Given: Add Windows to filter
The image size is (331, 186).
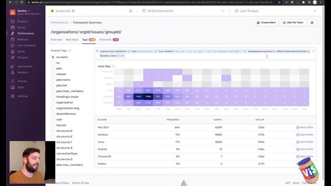Looking at the screenshot, I should click(x=305, y=135).
